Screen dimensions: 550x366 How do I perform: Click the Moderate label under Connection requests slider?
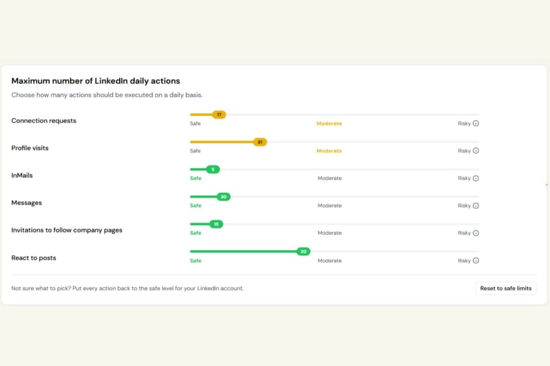(329, 124)
